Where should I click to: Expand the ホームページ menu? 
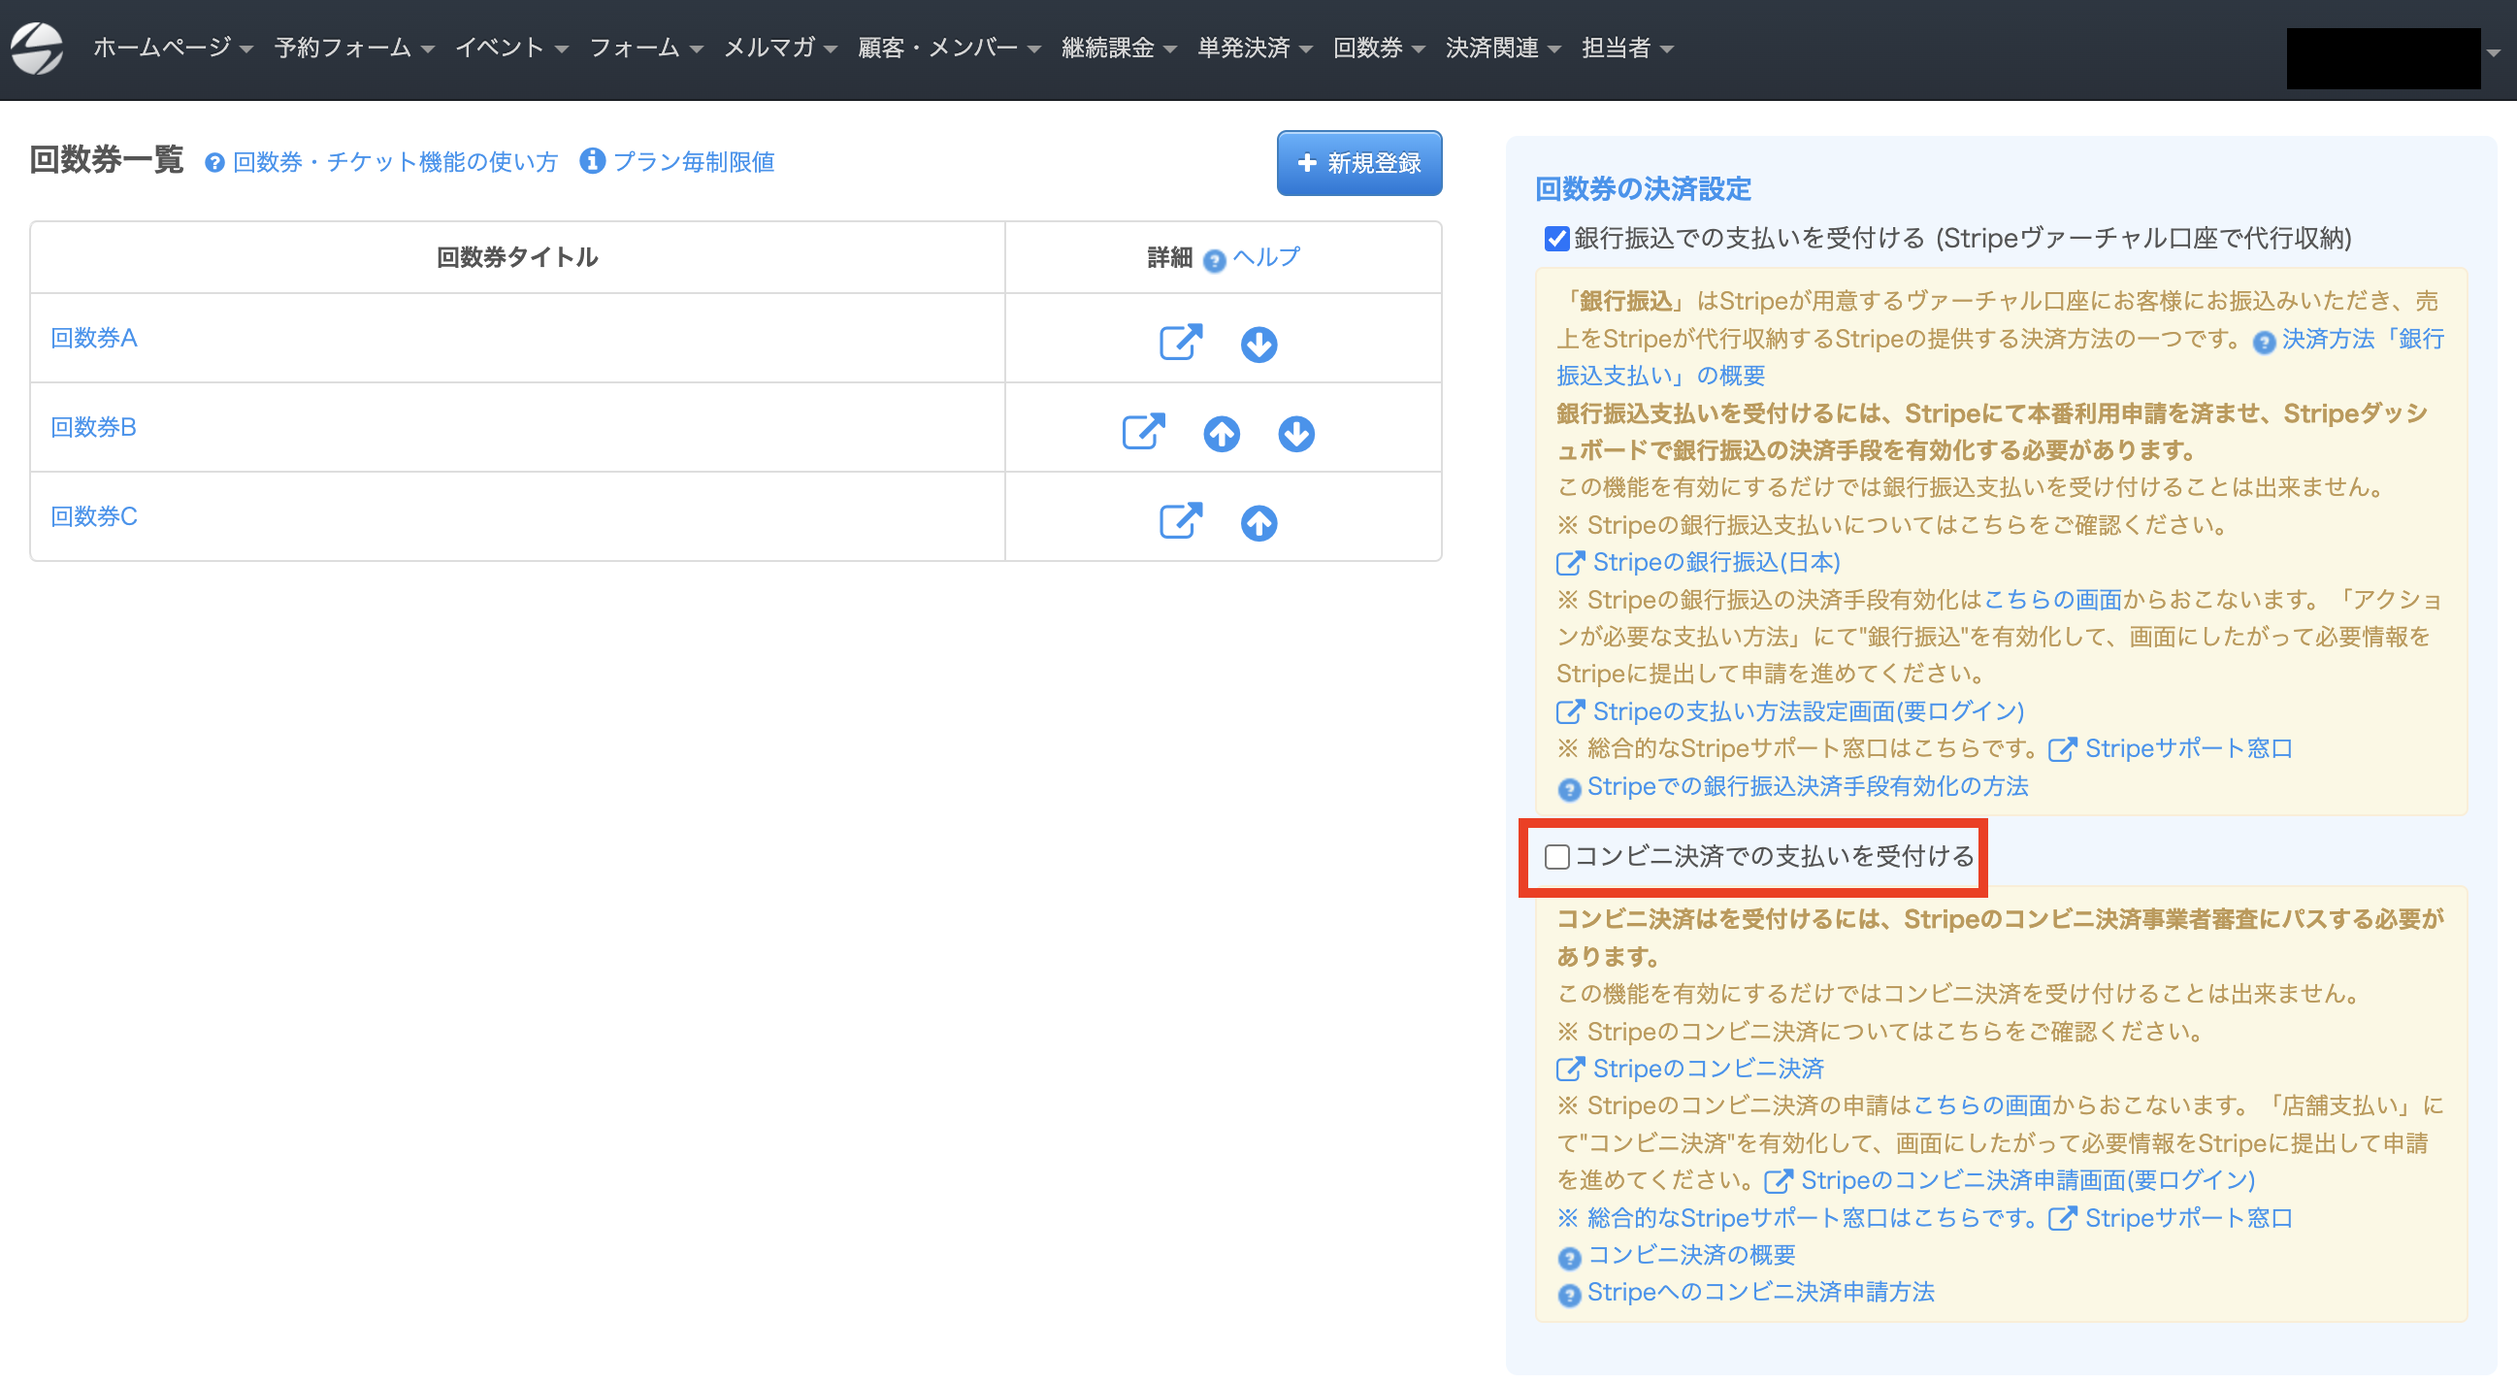coord(173,47)
